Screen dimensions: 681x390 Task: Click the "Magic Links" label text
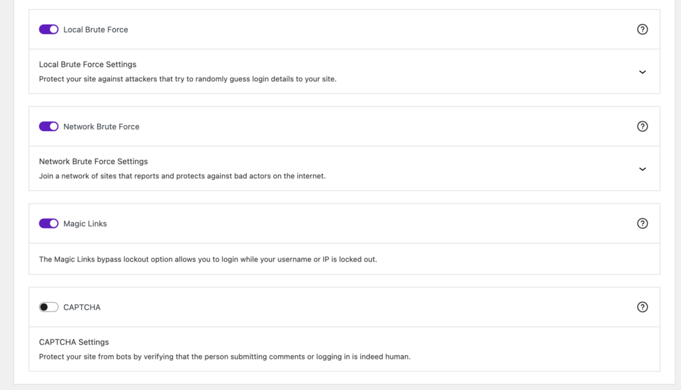click(x=85, y=224)
